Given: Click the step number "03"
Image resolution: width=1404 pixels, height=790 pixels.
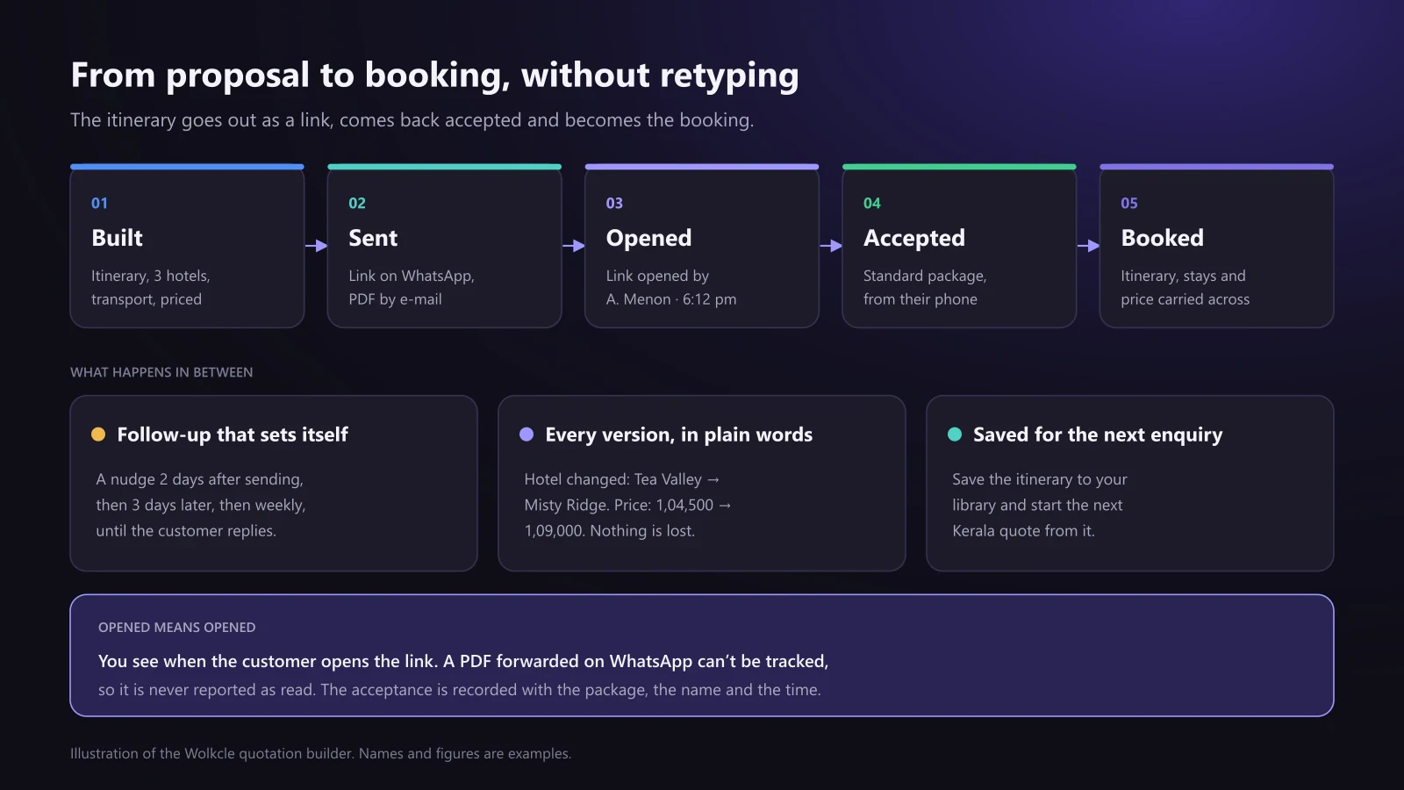Looking at the screenshot, I should tap(614, 204).
